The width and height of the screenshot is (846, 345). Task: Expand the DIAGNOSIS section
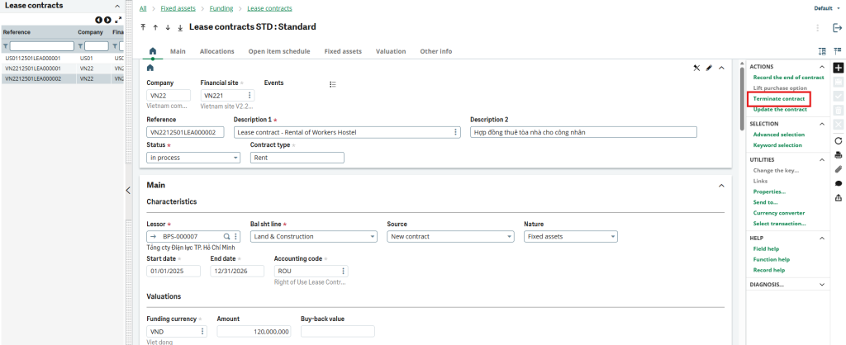[821, 284]
